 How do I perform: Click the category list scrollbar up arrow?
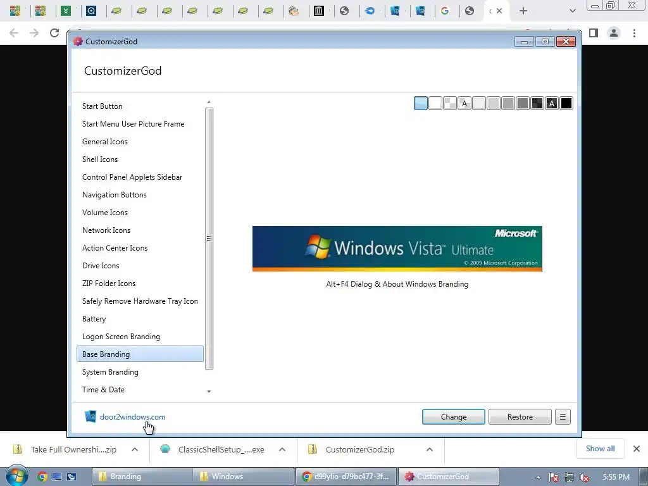click(x=209, y=102)
